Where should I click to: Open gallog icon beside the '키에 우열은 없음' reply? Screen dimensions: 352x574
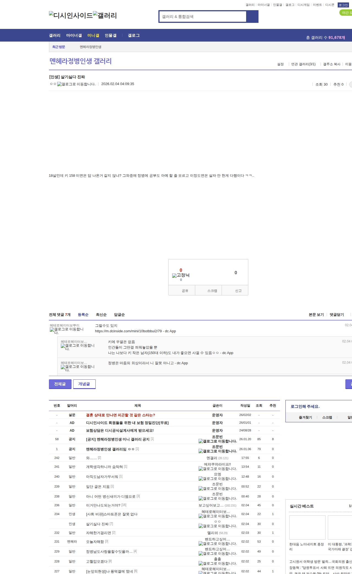coord(78,347)
